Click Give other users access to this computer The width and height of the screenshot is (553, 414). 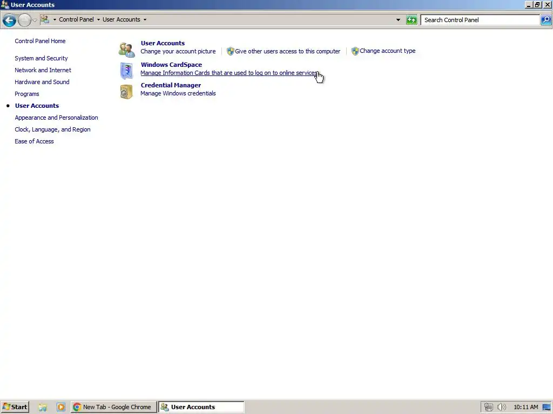pyautogui.click(x=288, y=51)
